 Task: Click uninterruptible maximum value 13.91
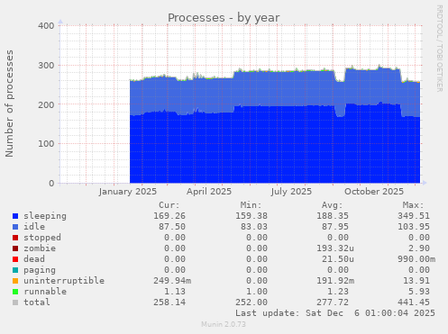click(x=416, y=281)
